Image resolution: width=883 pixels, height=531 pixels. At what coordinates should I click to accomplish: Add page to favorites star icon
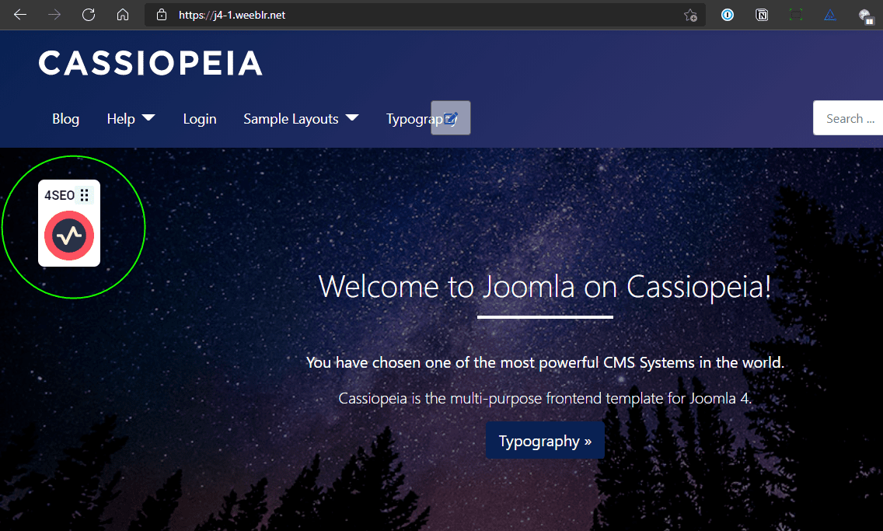point(690,16)
